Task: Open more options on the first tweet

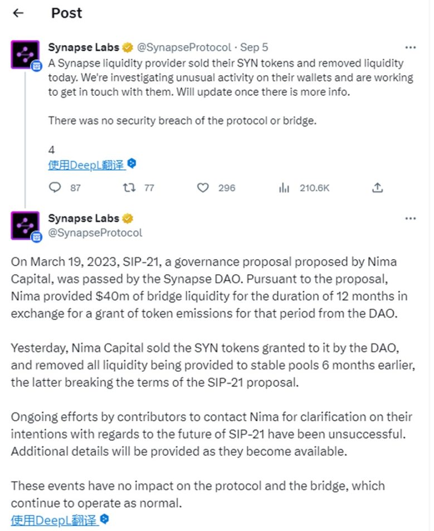Action: click(x=410, y=47)
